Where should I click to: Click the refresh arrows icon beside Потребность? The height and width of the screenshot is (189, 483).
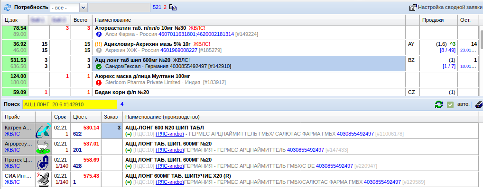click(8, 8)
